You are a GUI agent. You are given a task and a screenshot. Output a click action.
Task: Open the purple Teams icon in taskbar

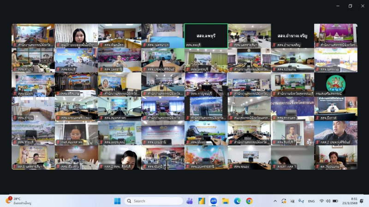tap(190, 201)
